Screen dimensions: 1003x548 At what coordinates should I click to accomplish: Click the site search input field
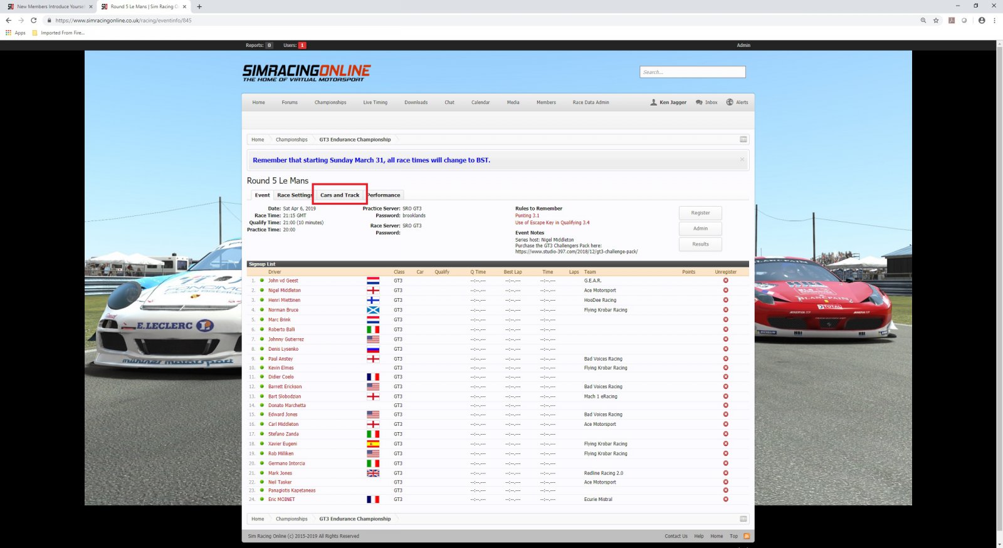tap(692, 72)
